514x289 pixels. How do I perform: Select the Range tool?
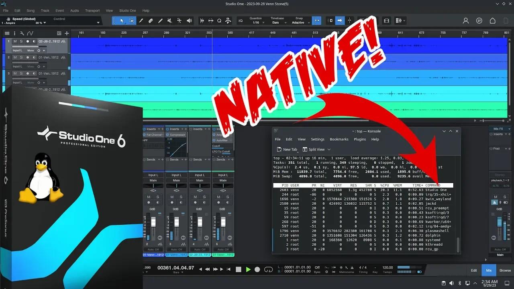pos(132,20)
